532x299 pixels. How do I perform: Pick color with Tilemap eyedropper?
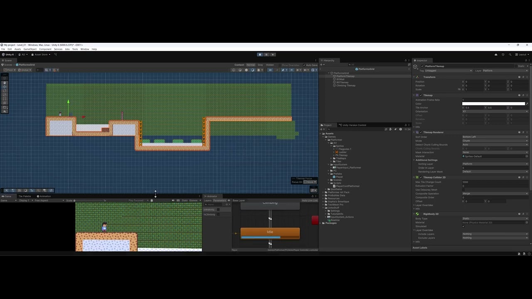[527, 104]
